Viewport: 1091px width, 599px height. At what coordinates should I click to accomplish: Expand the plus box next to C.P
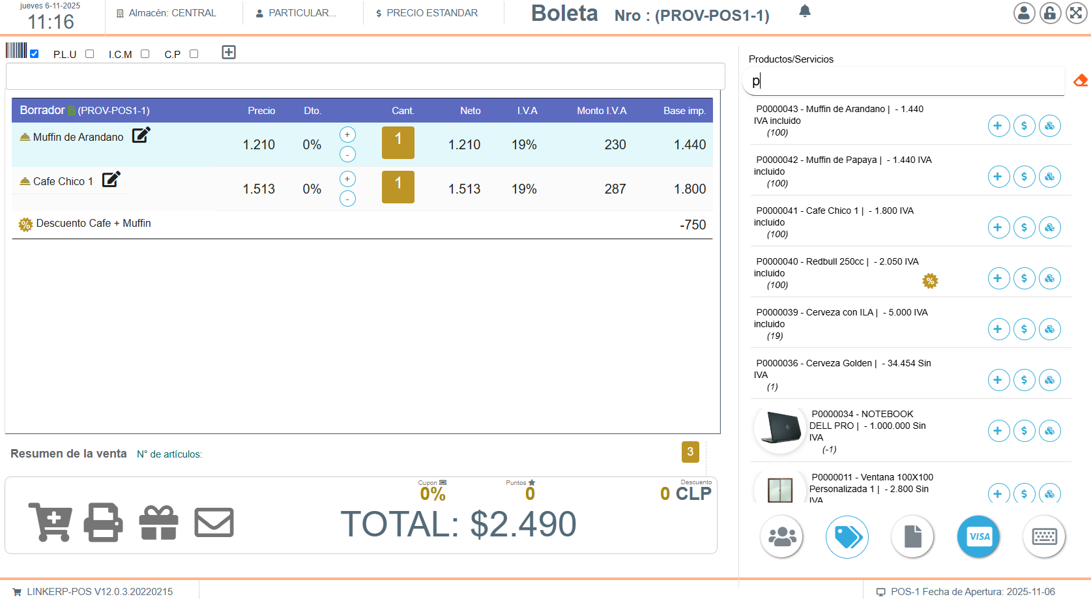229,52
